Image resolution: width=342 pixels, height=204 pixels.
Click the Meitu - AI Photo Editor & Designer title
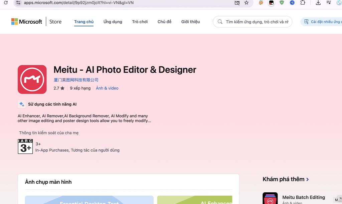pos(125,70)
